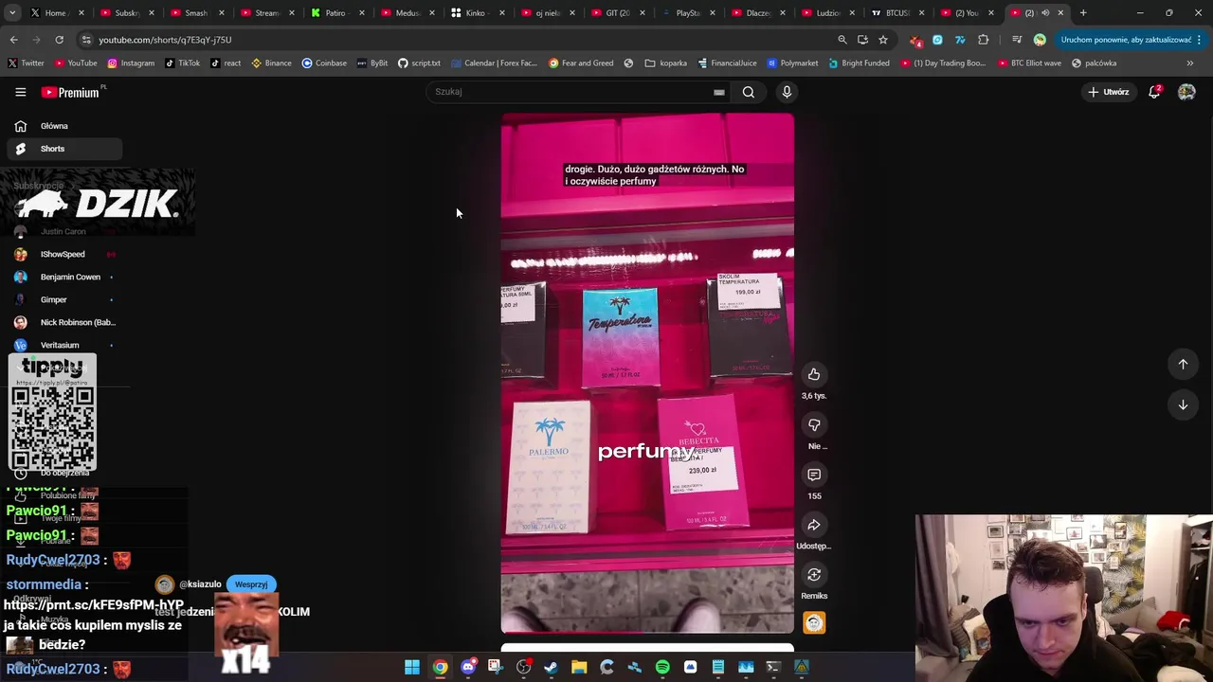Open Binance bookmark

coord(271,63)
